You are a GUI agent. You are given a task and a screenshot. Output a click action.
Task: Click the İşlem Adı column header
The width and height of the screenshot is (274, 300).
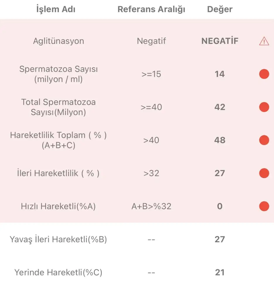[56, 9]
